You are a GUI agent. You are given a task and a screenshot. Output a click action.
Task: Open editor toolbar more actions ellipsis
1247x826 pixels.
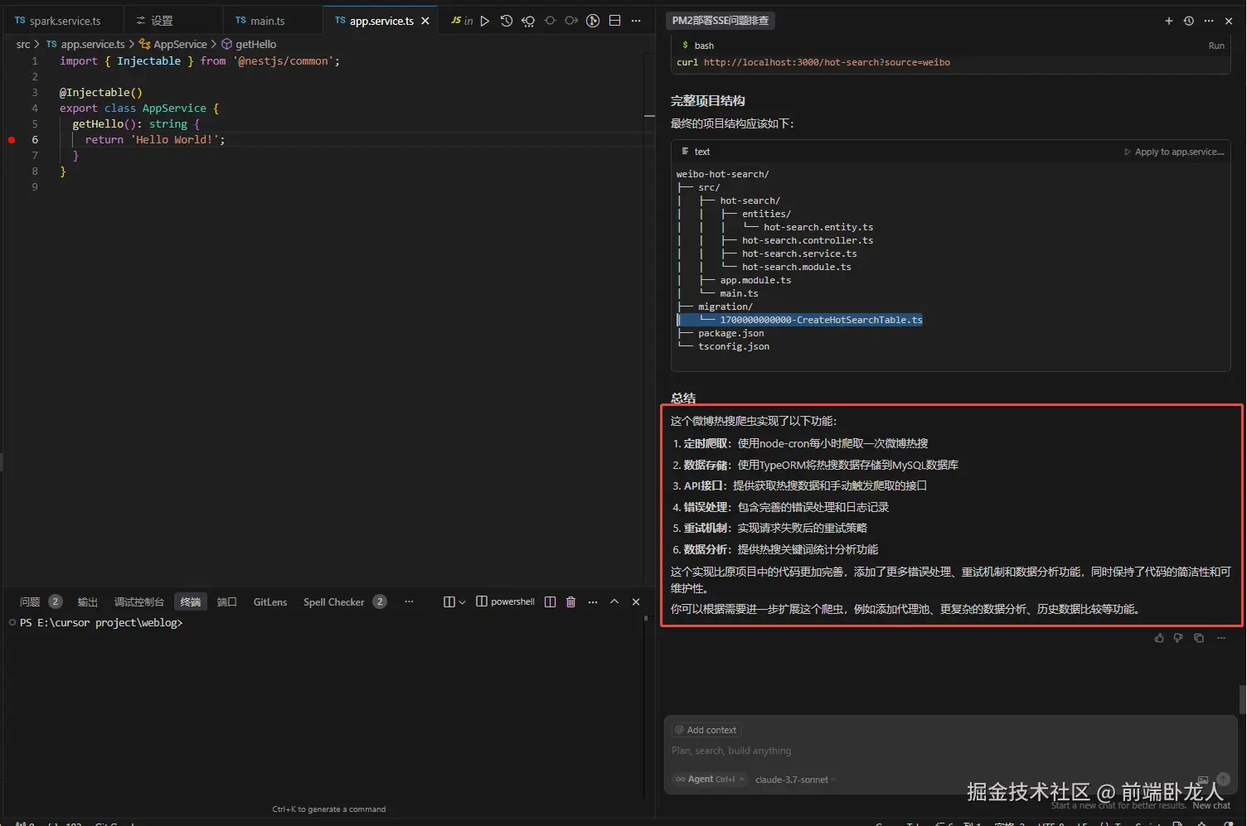636,21
